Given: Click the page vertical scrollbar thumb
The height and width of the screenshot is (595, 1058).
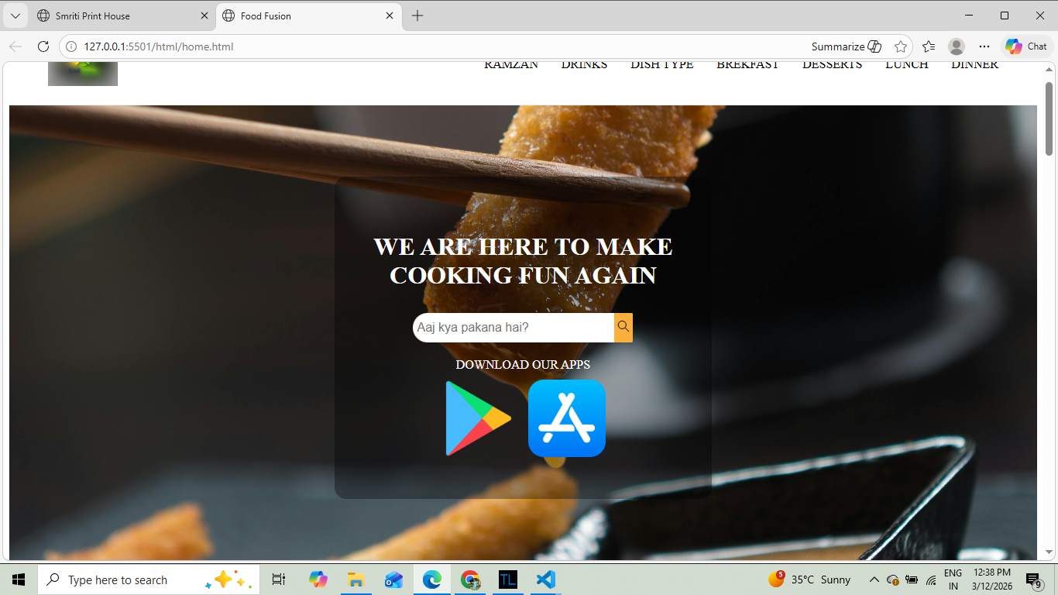Looking at the screenshot, I should pos(1049,119).
